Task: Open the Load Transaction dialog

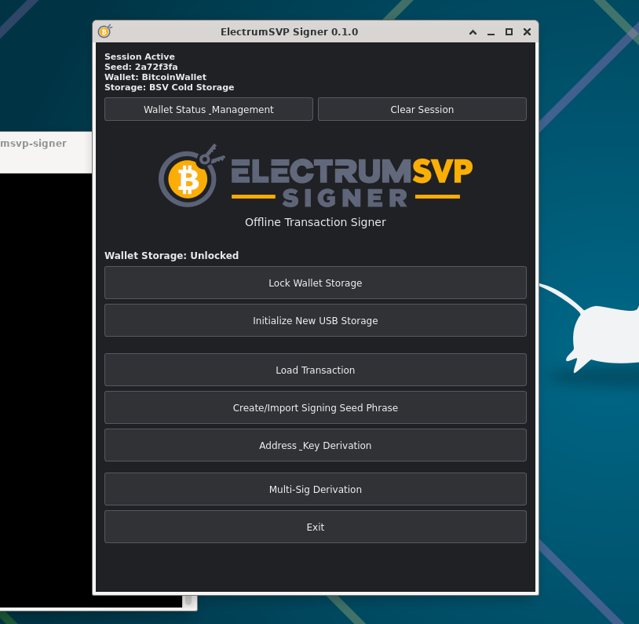Action: tap(315, 370)
